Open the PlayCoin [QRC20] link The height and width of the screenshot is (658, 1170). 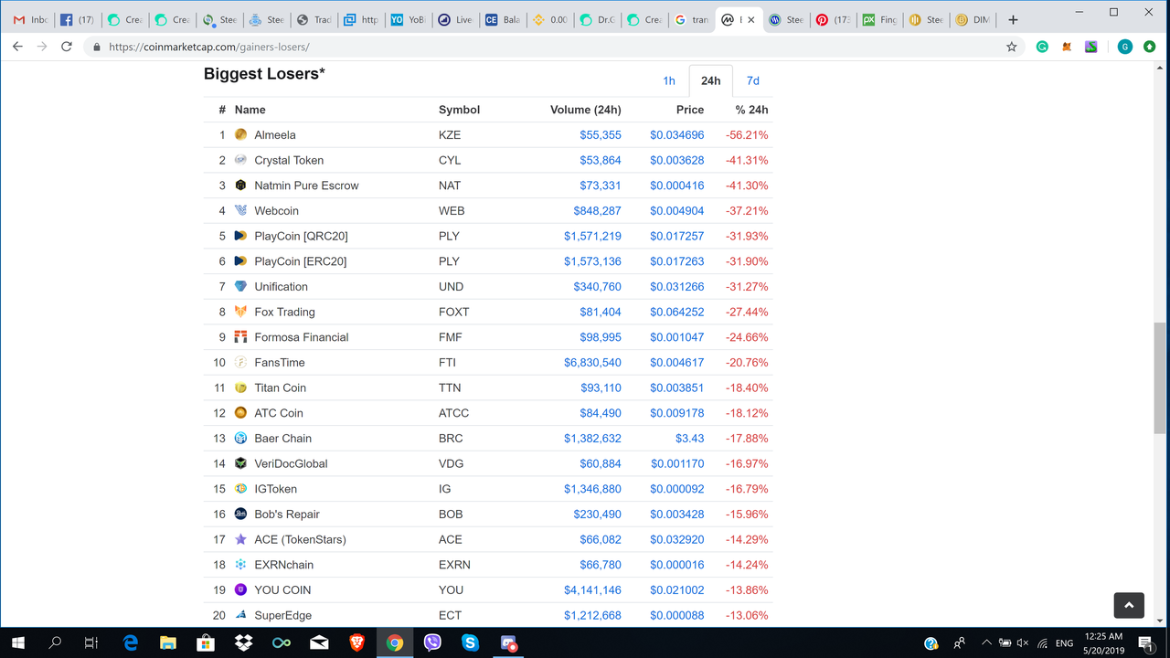[x=301, y=236]
